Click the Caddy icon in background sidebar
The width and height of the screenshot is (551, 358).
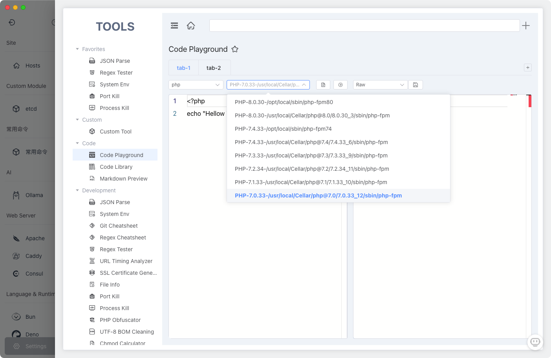coord(16,256)
